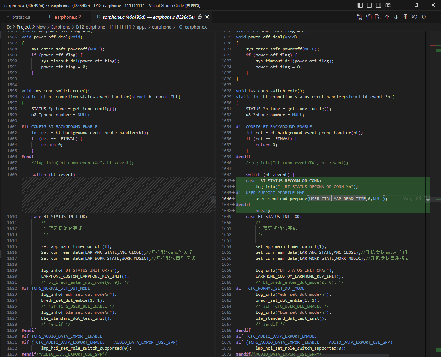Click the red error mark in overview ruler
The width and height of the screenshot is (441, 357).
point(433,46)
